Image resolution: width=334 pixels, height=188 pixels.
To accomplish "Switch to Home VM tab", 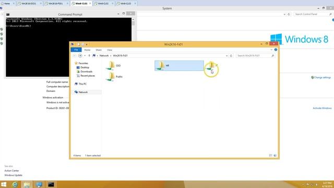I will tap(7, 4).
